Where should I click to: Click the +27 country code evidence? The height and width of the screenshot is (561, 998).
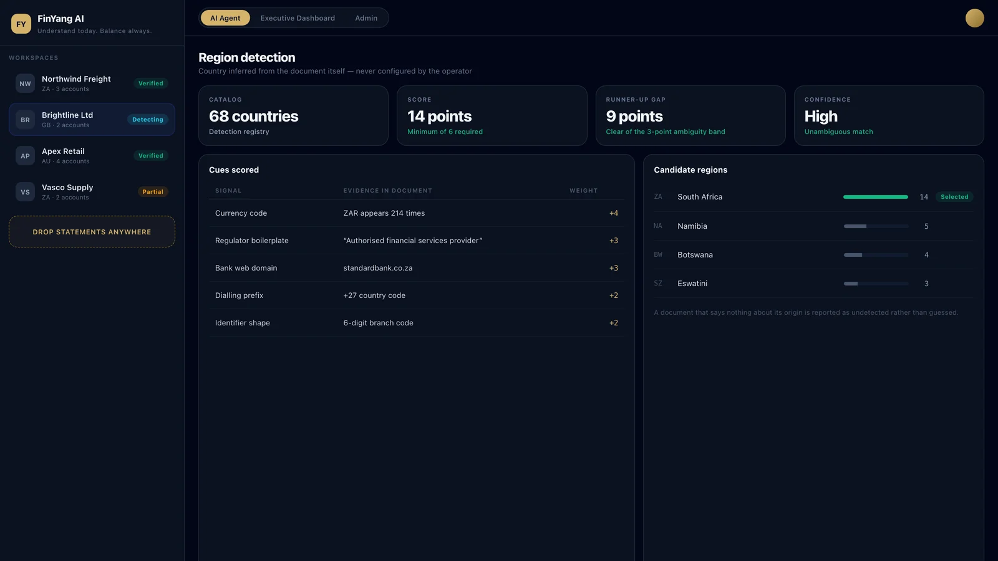pyautogui.click(x=374, y=295)
